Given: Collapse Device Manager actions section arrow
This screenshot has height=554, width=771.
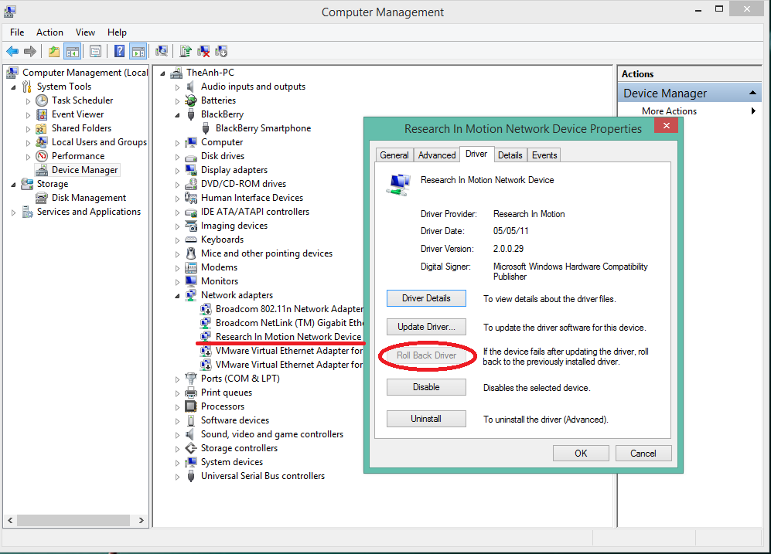Looking at the screenshot, I should [x=752, y=93].
